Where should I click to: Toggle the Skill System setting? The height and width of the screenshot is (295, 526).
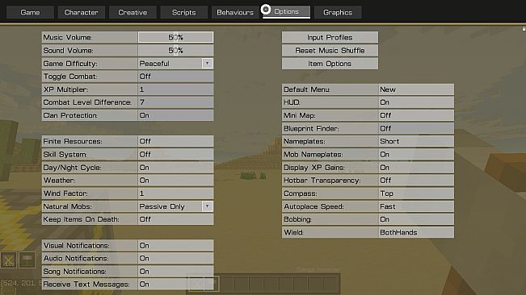175,155
